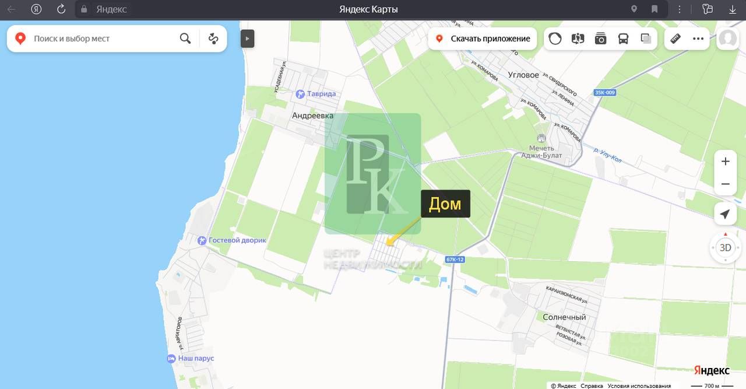The width and height of the screenshot is (746, 389).
Task: Toggle photos layer camera icon
Action: click(601, 38)
